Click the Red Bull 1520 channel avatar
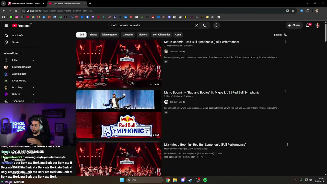 [x=166, y=102]
